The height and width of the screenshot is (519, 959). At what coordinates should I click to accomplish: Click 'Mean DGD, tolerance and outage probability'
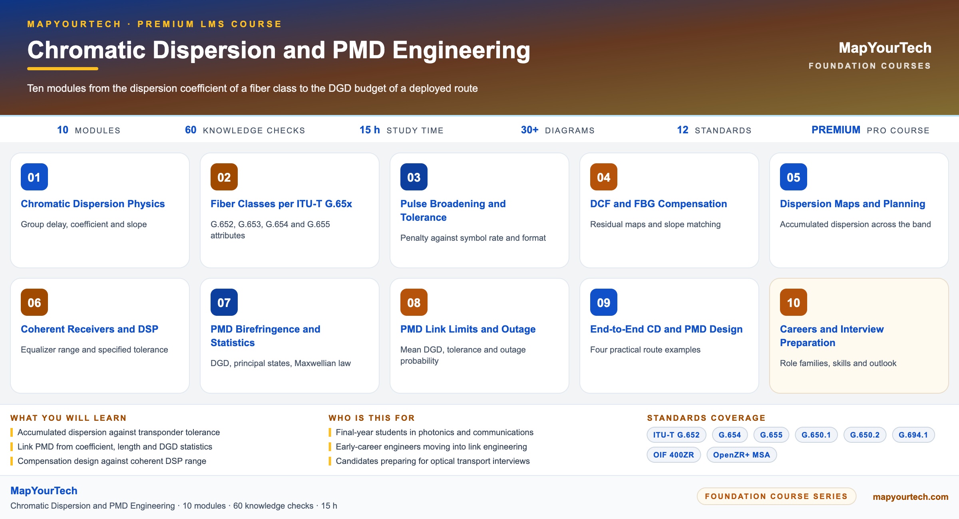coord(463,355)
